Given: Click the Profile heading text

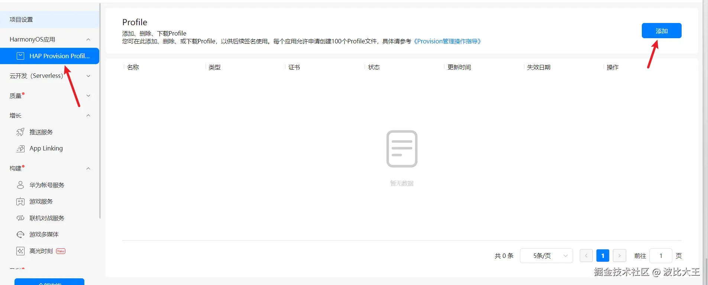Looking at the screenshot, I should coord(135,22).
